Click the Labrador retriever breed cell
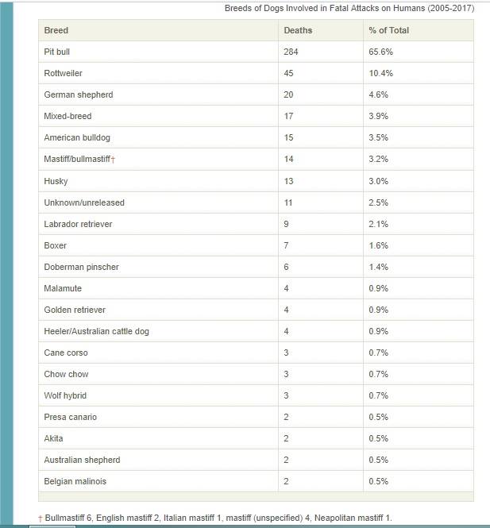 click(78, 224)
